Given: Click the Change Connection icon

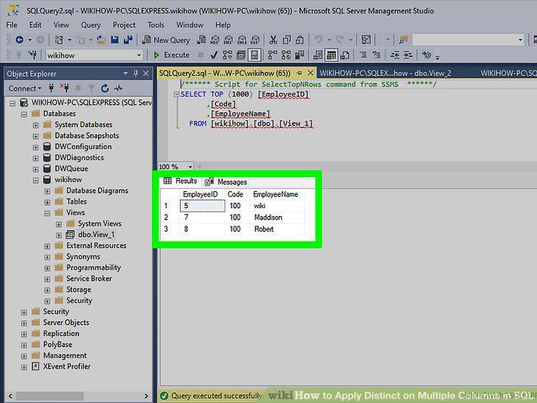Looking at the screenshot, I should coord(32,55).
